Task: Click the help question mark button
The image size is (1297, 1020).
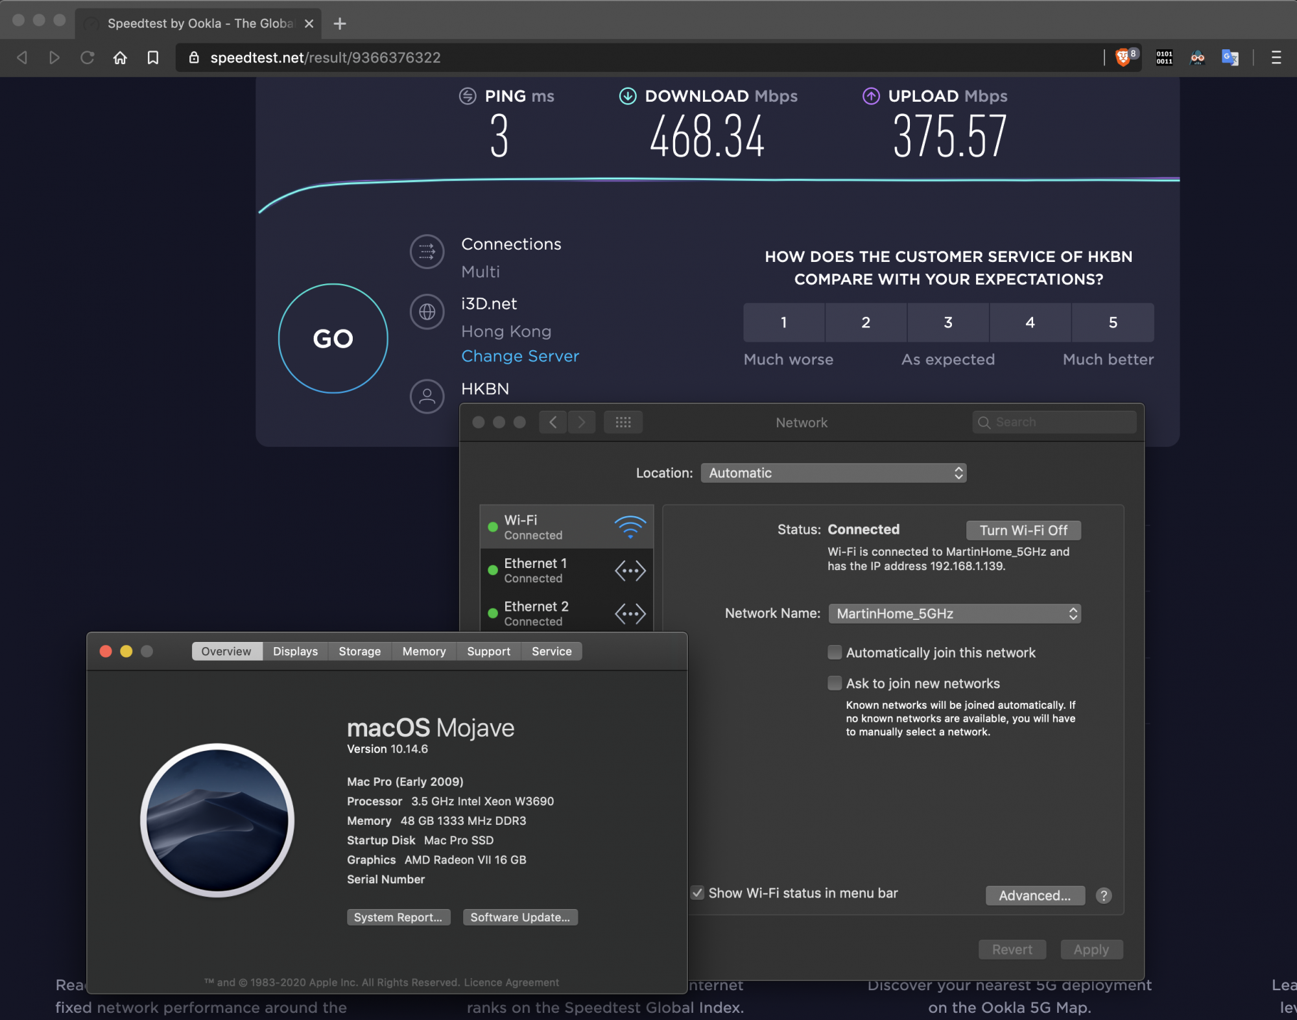Action: tap(1103, 895)
